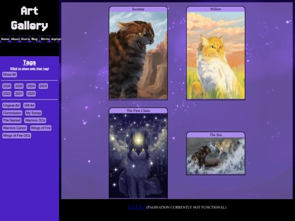Filter gallery by 2024 tag
The image size is (295, 221).
tap(31, 86)
